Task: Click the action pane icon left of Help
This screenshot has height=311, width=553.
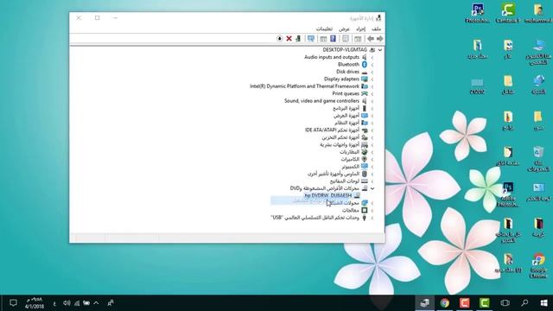Action: [323, 38]
